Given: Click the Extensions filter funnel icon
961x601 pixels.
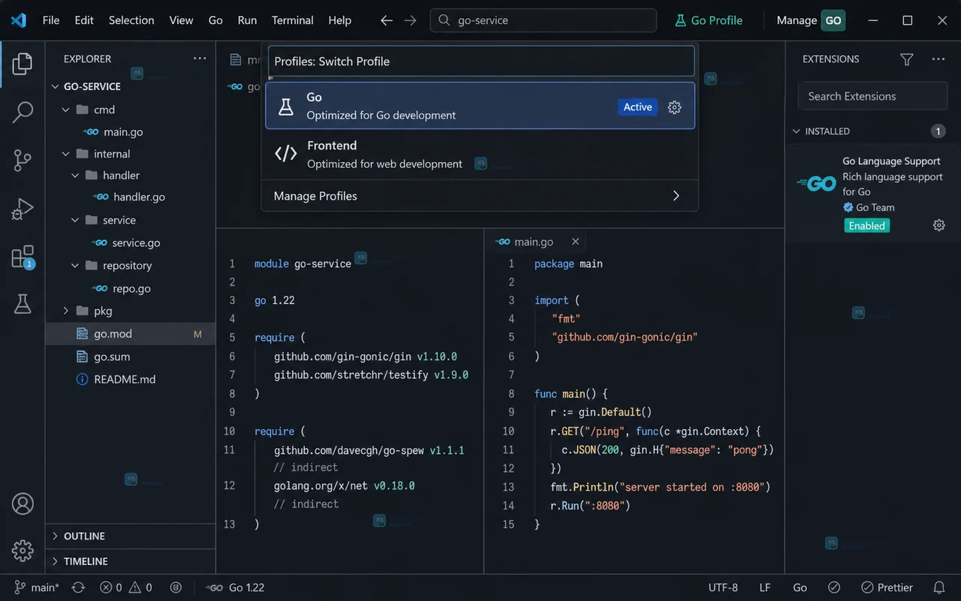Looking at the screenshot, I should point(907,59).
